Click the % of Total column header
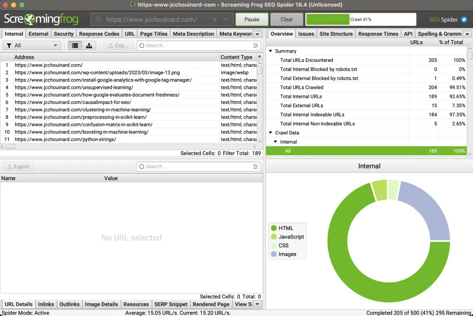473x316 pixels. point(452,43)
